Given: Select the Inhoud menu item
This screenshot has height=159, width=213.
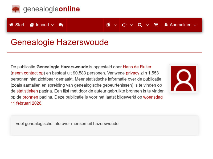Looking at the screenshot, I should click(42, 25).
